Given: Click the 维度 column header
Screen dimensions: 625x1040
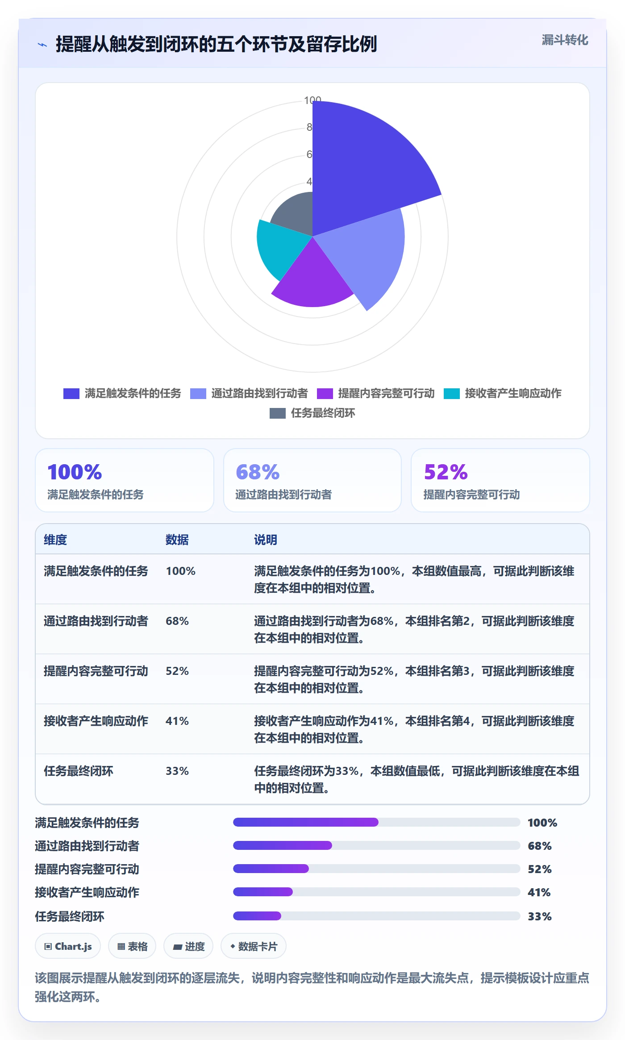Looking at the screenshot, I should 55,540.
